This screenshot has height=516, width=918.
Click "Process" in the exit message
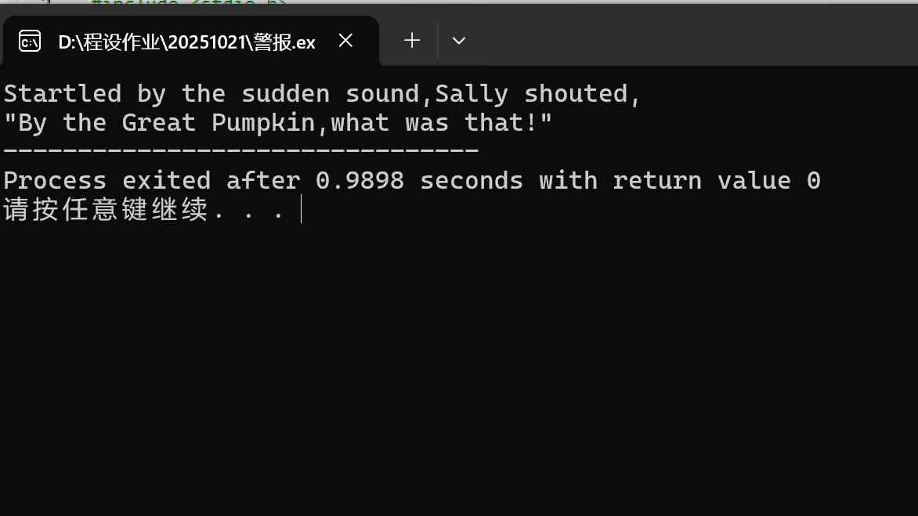(x=55, y=180)
